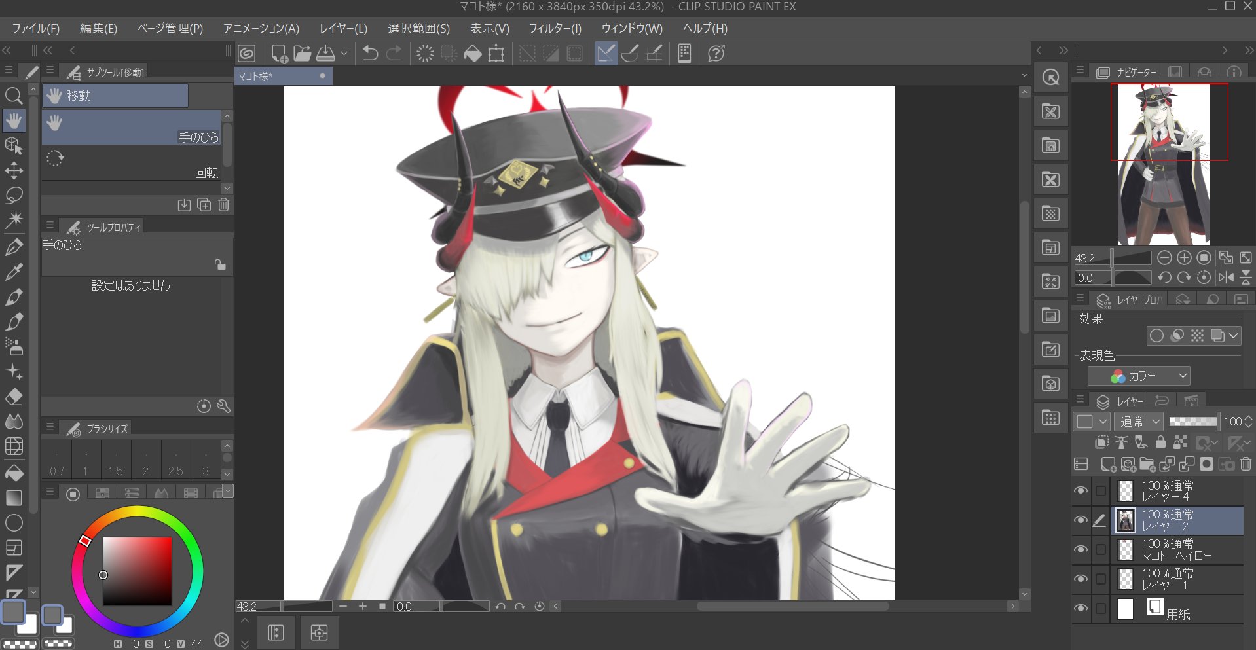The image size is (1256, 650).
Task: Select the Fill bucket tool
Action: (x=14, y=473)
